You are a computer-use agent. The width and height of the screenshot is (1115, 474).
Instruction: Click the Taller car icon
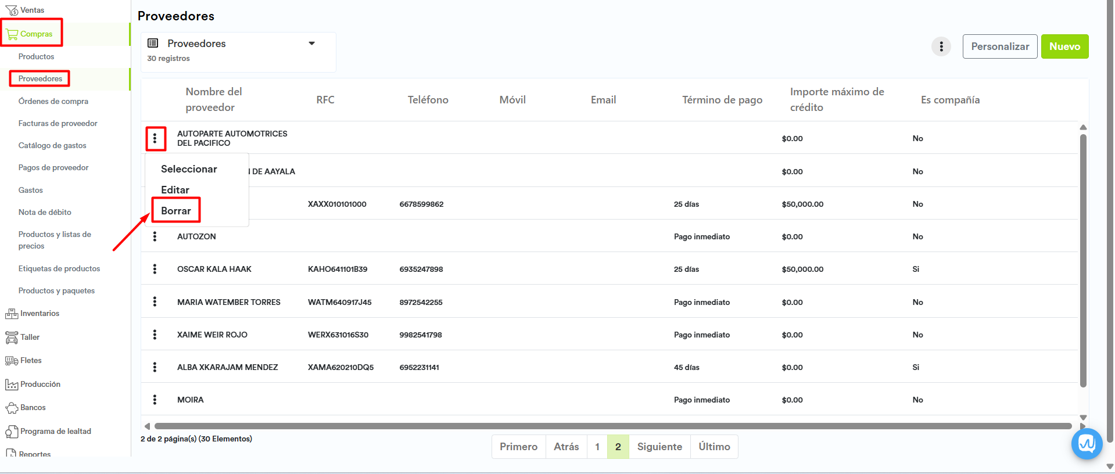11,337
